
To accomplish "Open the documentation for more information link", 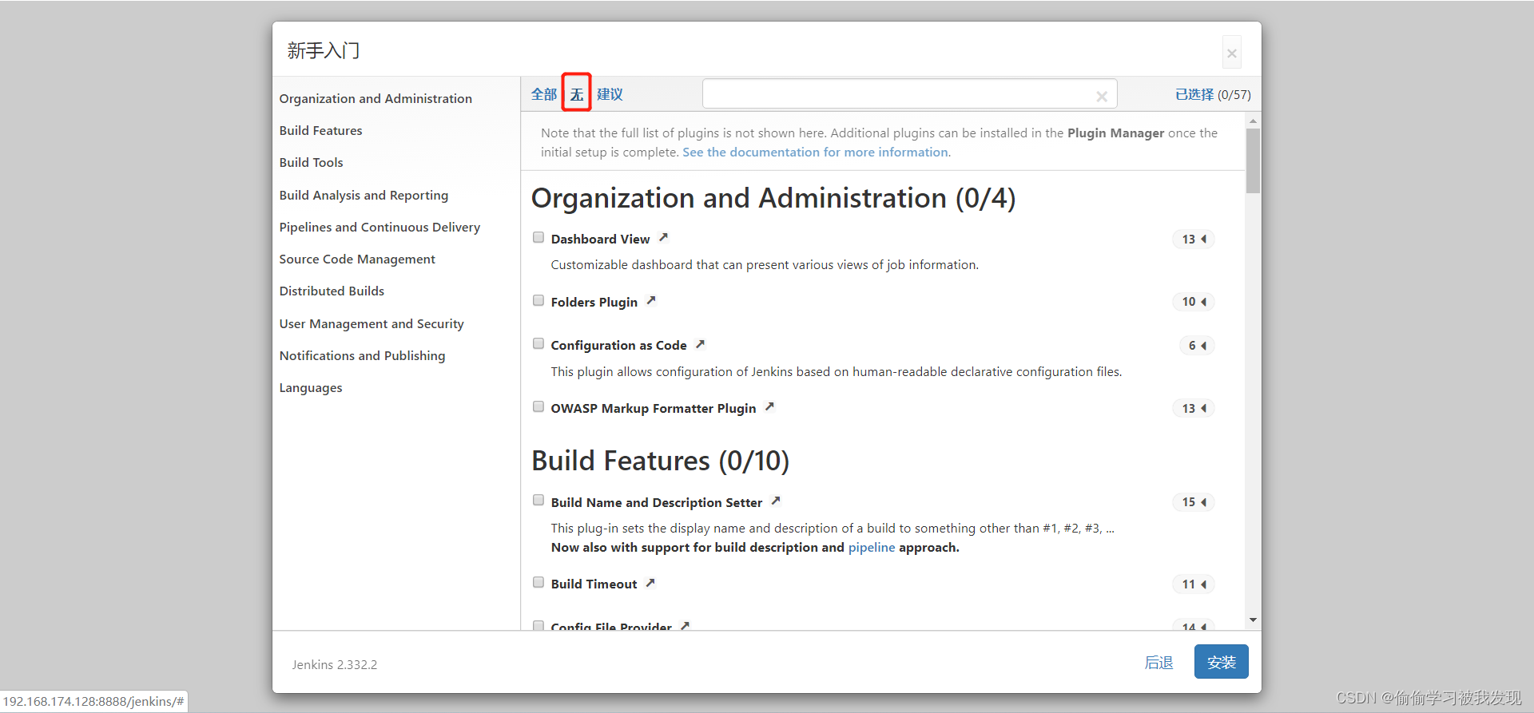I will pyautogui.click(x=817, y=152).
